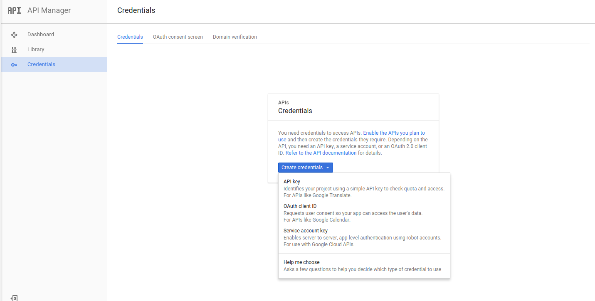Collapse the sidebar using the bottom-left icon

coord(14,298)
